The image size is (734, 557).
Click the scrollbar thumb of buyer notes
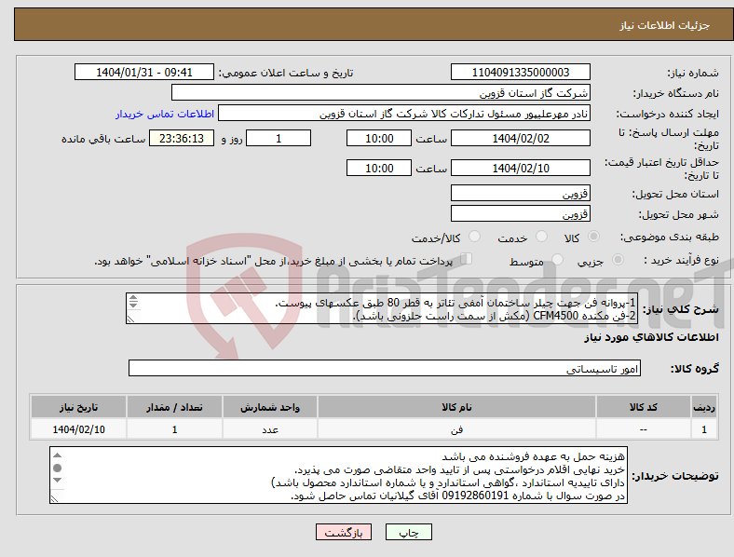57,469
